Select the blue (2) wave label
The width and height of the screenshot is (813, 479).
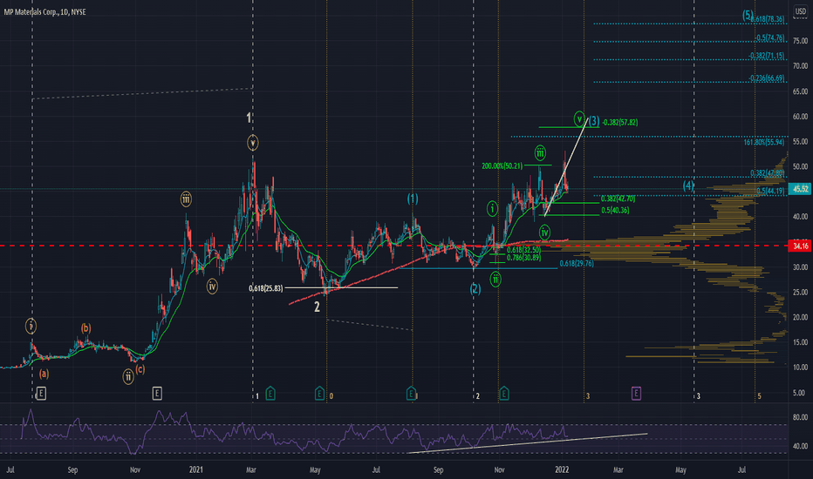[x=475, y=289]
